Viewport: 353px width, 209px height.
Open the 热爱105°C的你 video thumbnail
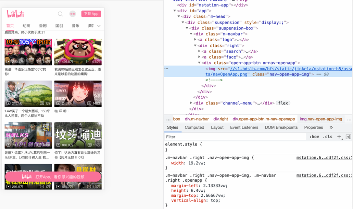pyautogui.click(x=28, y=52)
